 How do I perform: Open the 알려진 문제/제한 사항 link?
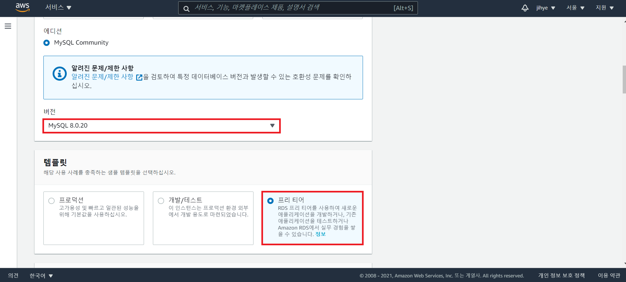[102, 77]
